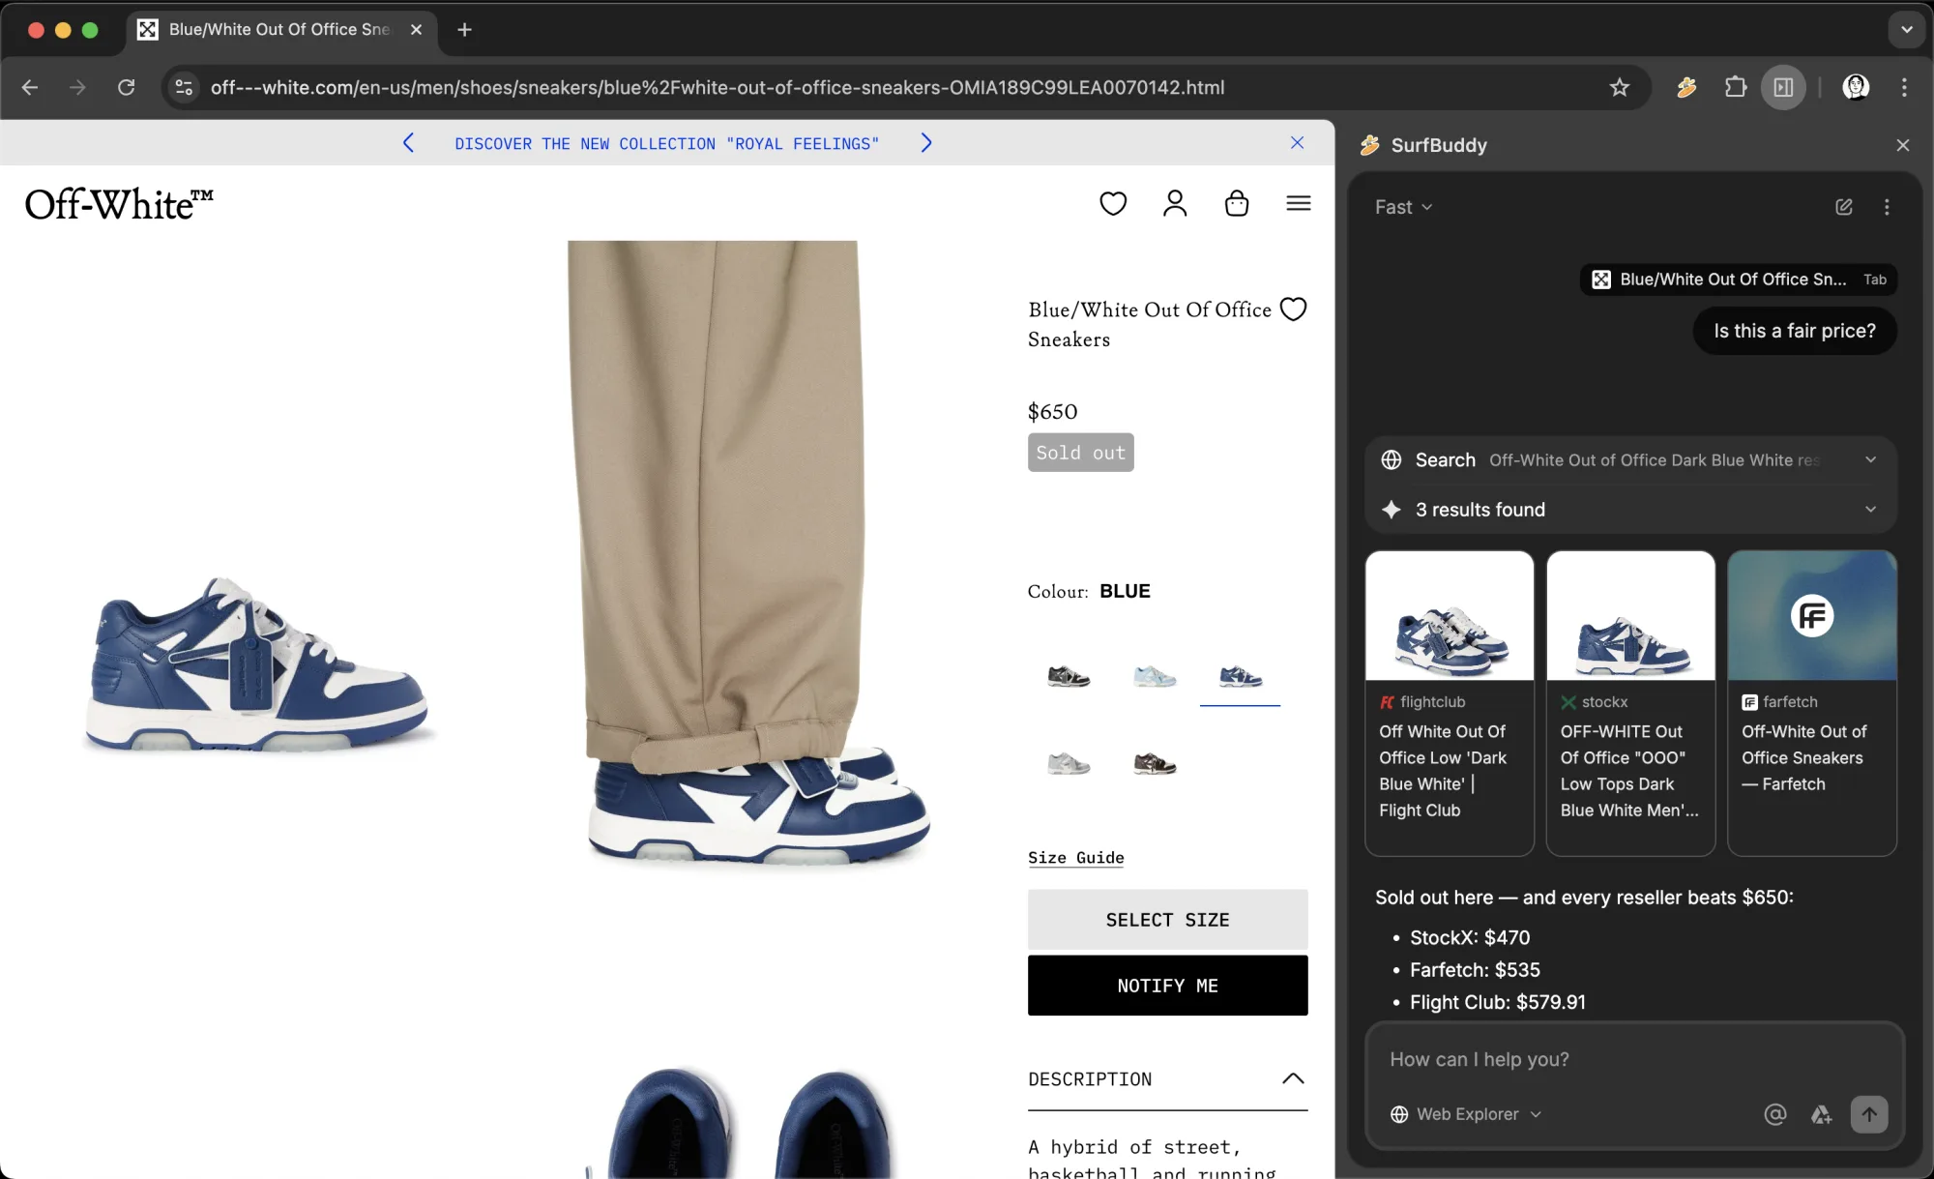Screen dimensions: 1934x1179
Task: Open a new browser tab
Action: coord(465,30)
